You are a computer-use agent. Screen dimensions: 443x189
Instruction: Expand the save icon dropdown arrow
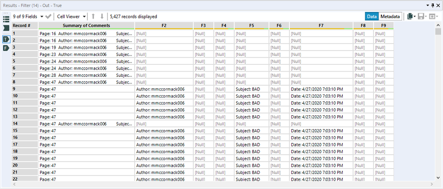[x=426, y=17]
